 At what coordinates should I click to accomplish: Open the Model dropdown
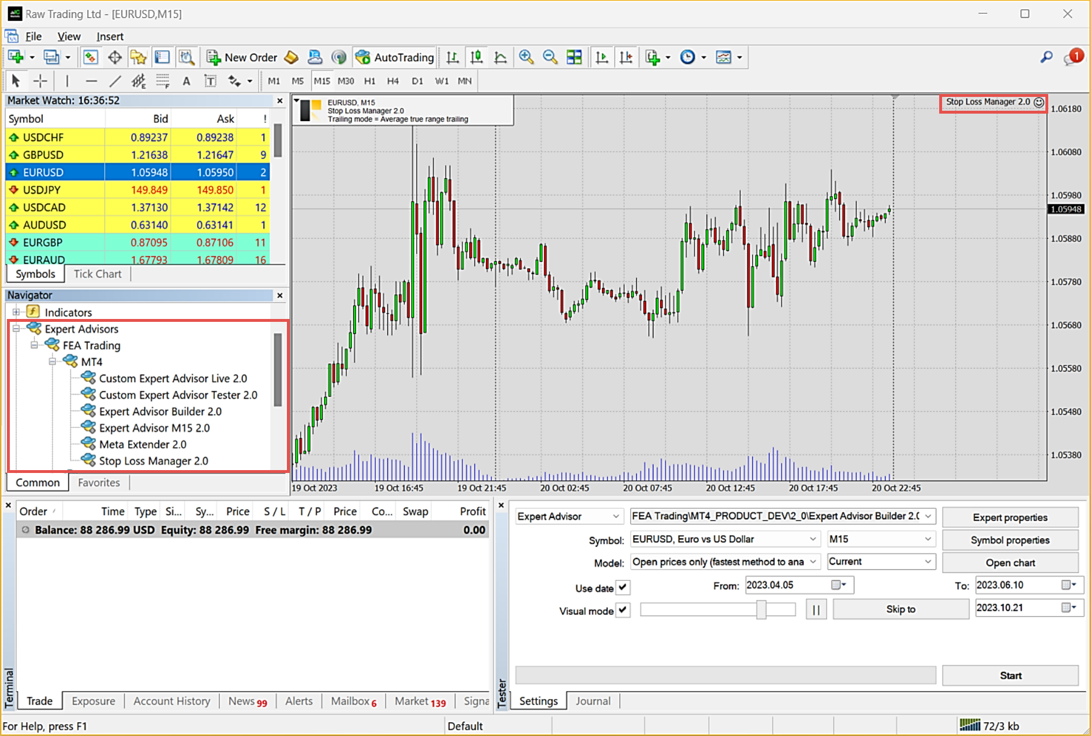point(725,562)
